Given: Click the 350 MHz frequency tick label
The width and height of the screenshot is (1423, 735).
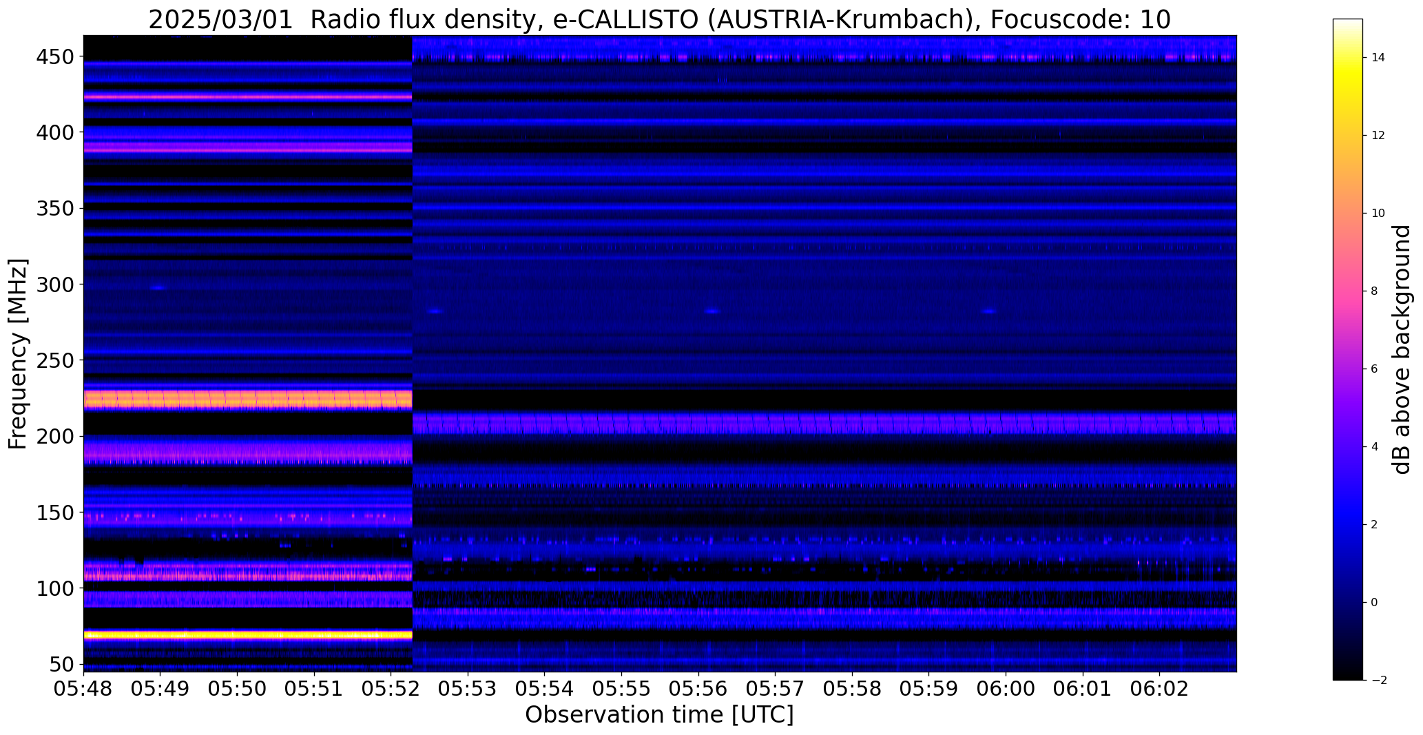Looking at the screenshot, I should tap(54, 208).
